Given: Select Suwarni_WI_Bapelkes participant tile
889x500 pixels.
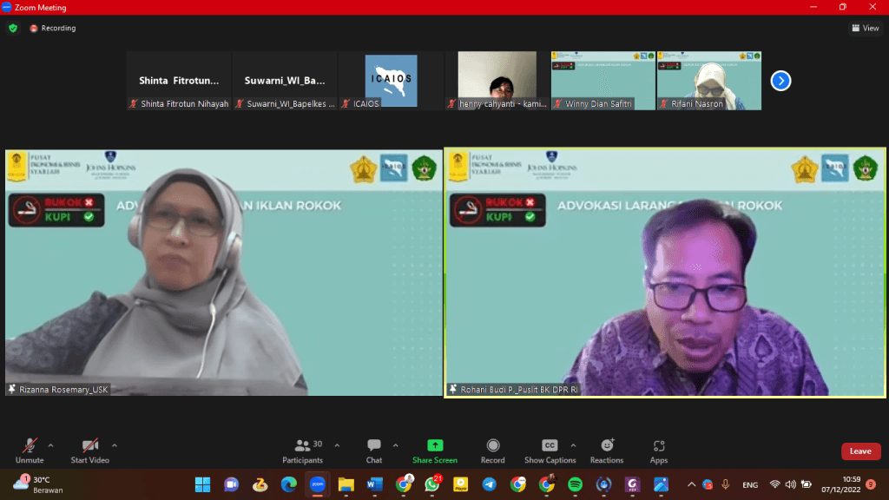Looking at the screenshot, I should 285,81.
